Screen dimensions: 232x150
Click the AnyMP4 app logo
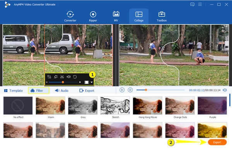7,5
